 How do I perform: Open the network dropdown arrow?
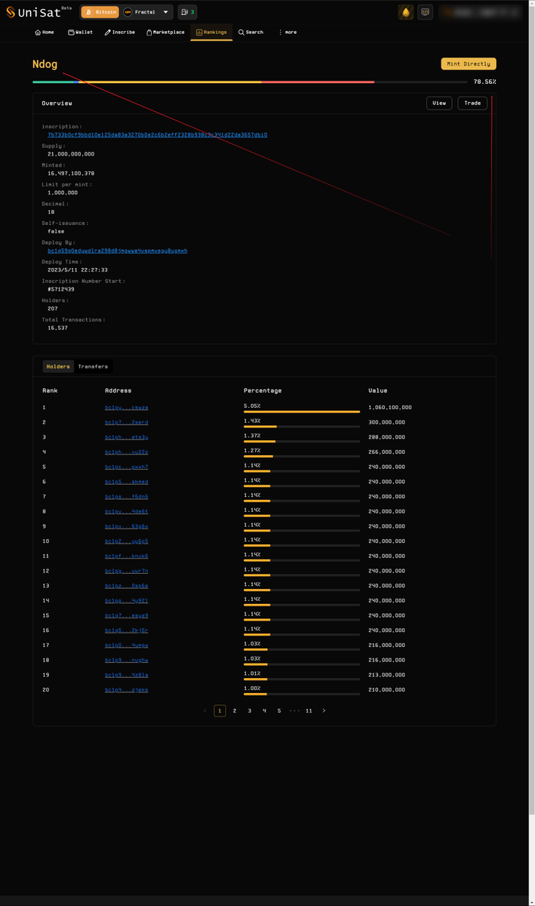(x=166, y=12)
